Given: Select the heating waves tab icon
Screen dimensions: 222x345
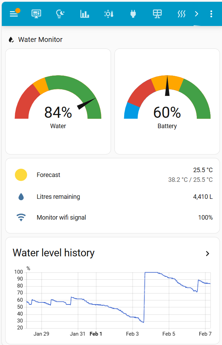Looking at the screenshot, I should pyautogui.click(x=182, y=14).
